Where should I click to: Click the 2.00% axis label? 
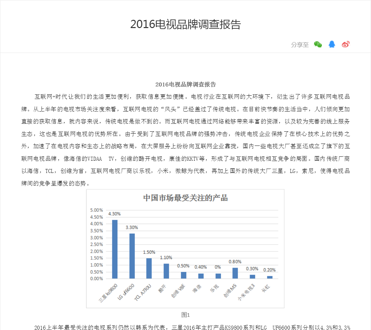click(x=97, y=251)
